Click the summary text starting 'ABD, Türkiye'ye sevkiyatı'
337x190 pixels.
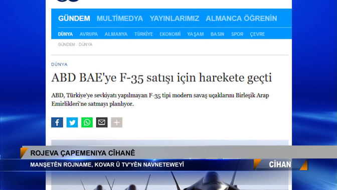(160, 100)
